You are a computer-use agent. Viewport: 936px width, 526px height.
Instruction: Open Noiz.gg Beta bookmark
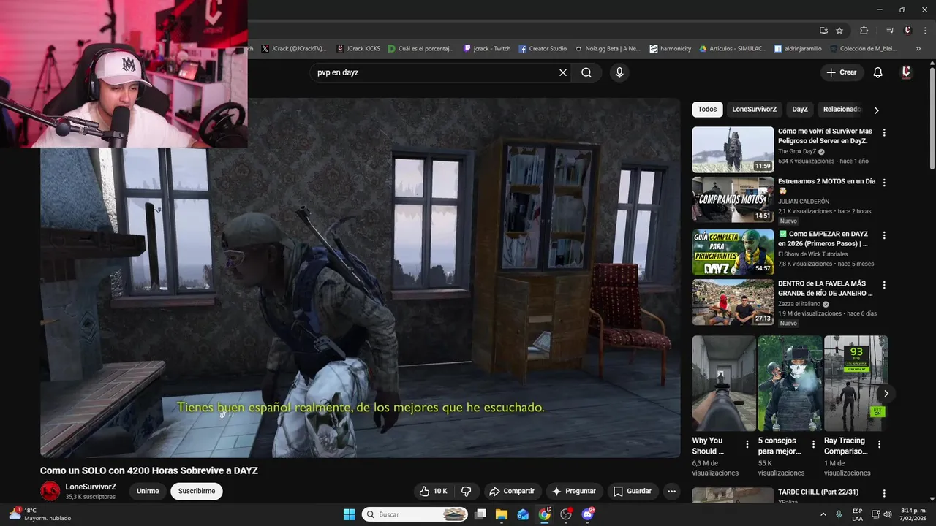coord(608,49)
